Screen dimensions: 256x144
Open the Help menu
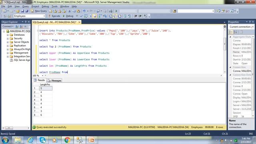[x=74, y=6]
